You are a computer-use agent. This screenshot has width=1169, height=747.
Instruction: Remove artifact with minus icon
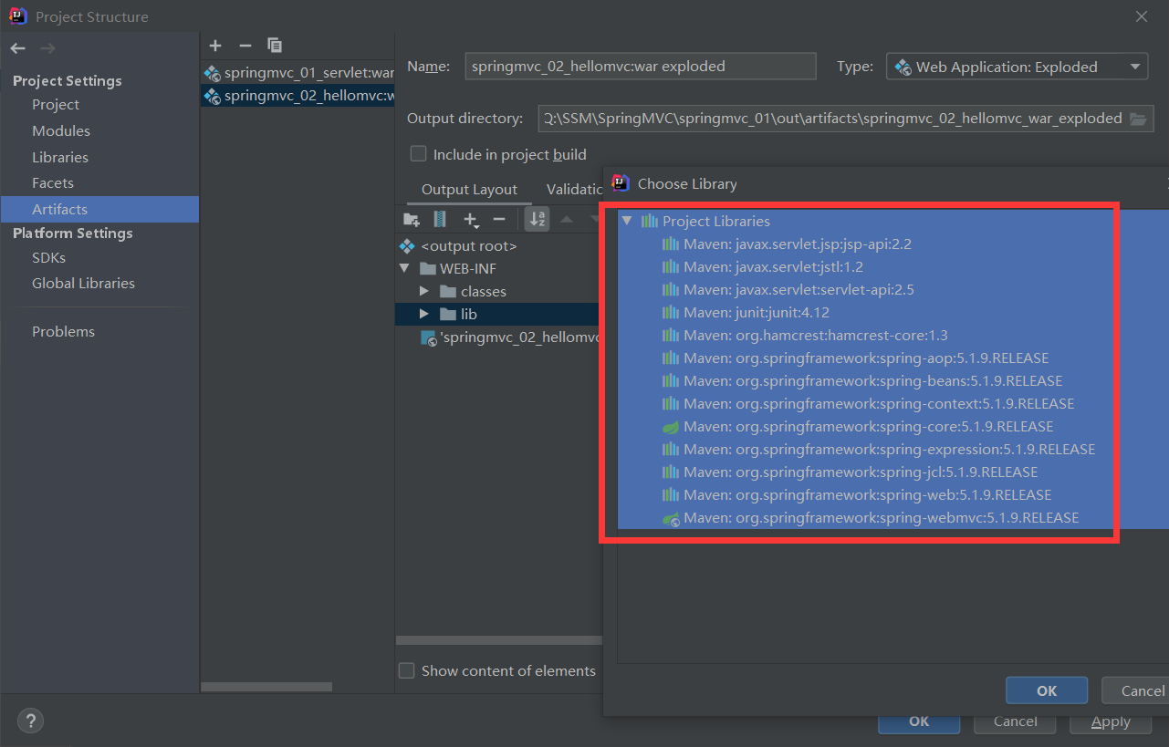click(x=245, y=46)
